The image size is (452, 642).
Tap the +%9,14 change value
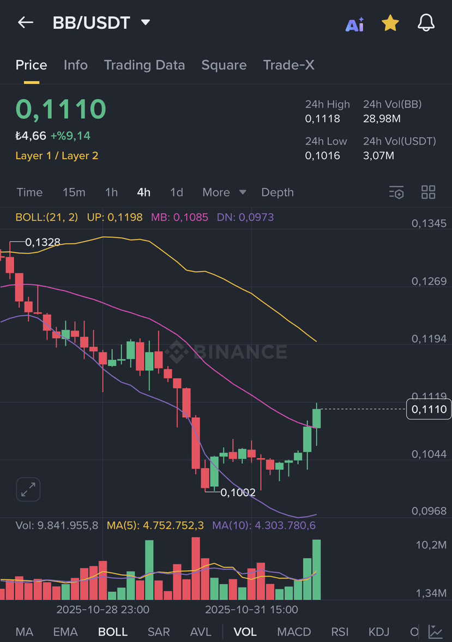[x=70, y=135]
